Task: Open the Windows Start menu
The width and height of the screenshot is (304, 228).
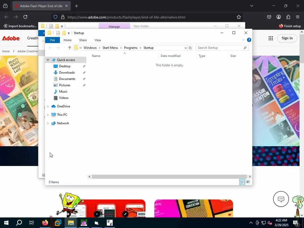Action: tap(6, 223)
